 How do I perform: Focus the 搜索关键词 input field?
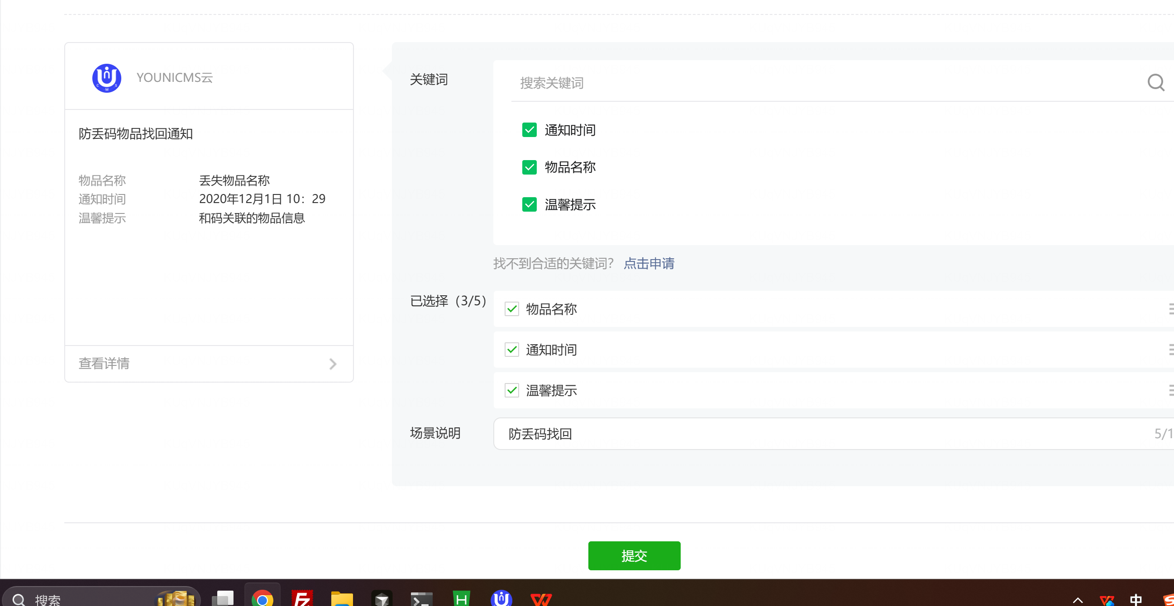[x=821, y=83]
